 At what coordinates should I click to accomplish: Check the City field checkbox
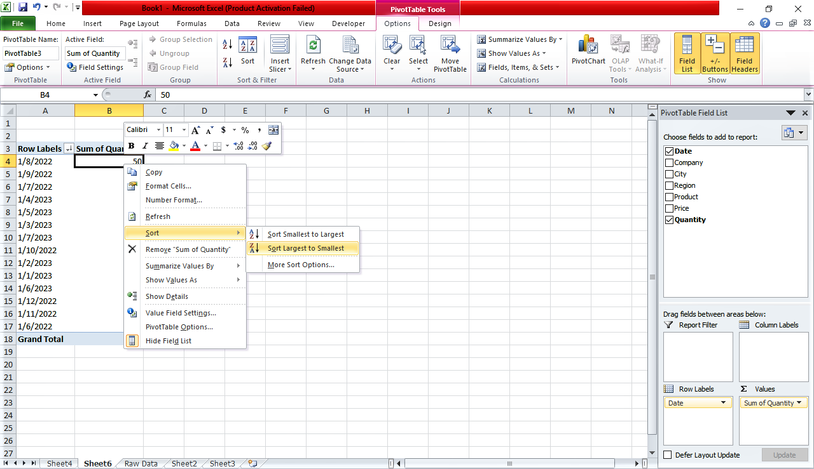click(x=669, y=174)
